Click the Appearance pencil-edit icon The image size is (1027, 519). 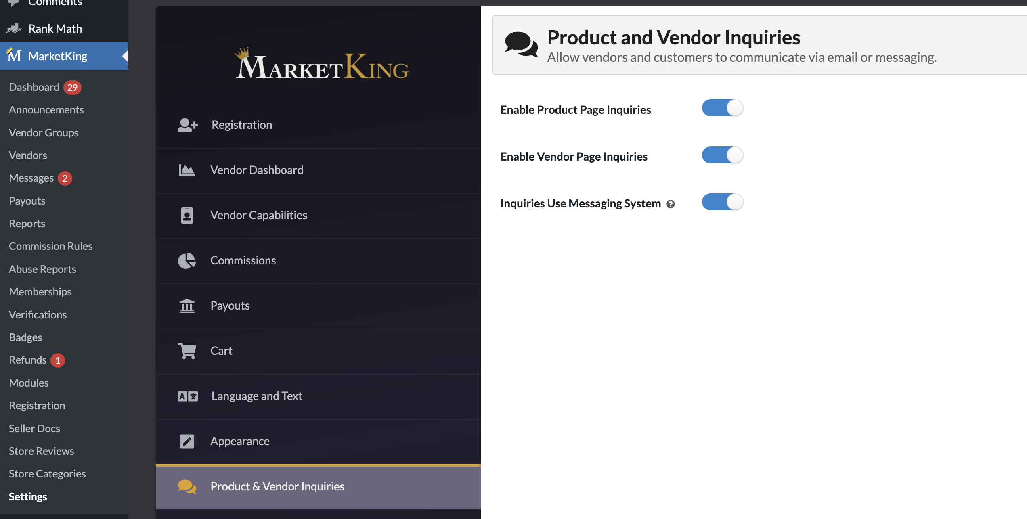coord(187,442)
